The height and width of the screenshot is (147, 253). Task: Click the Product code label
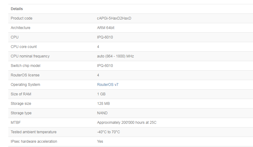point(21,18)
